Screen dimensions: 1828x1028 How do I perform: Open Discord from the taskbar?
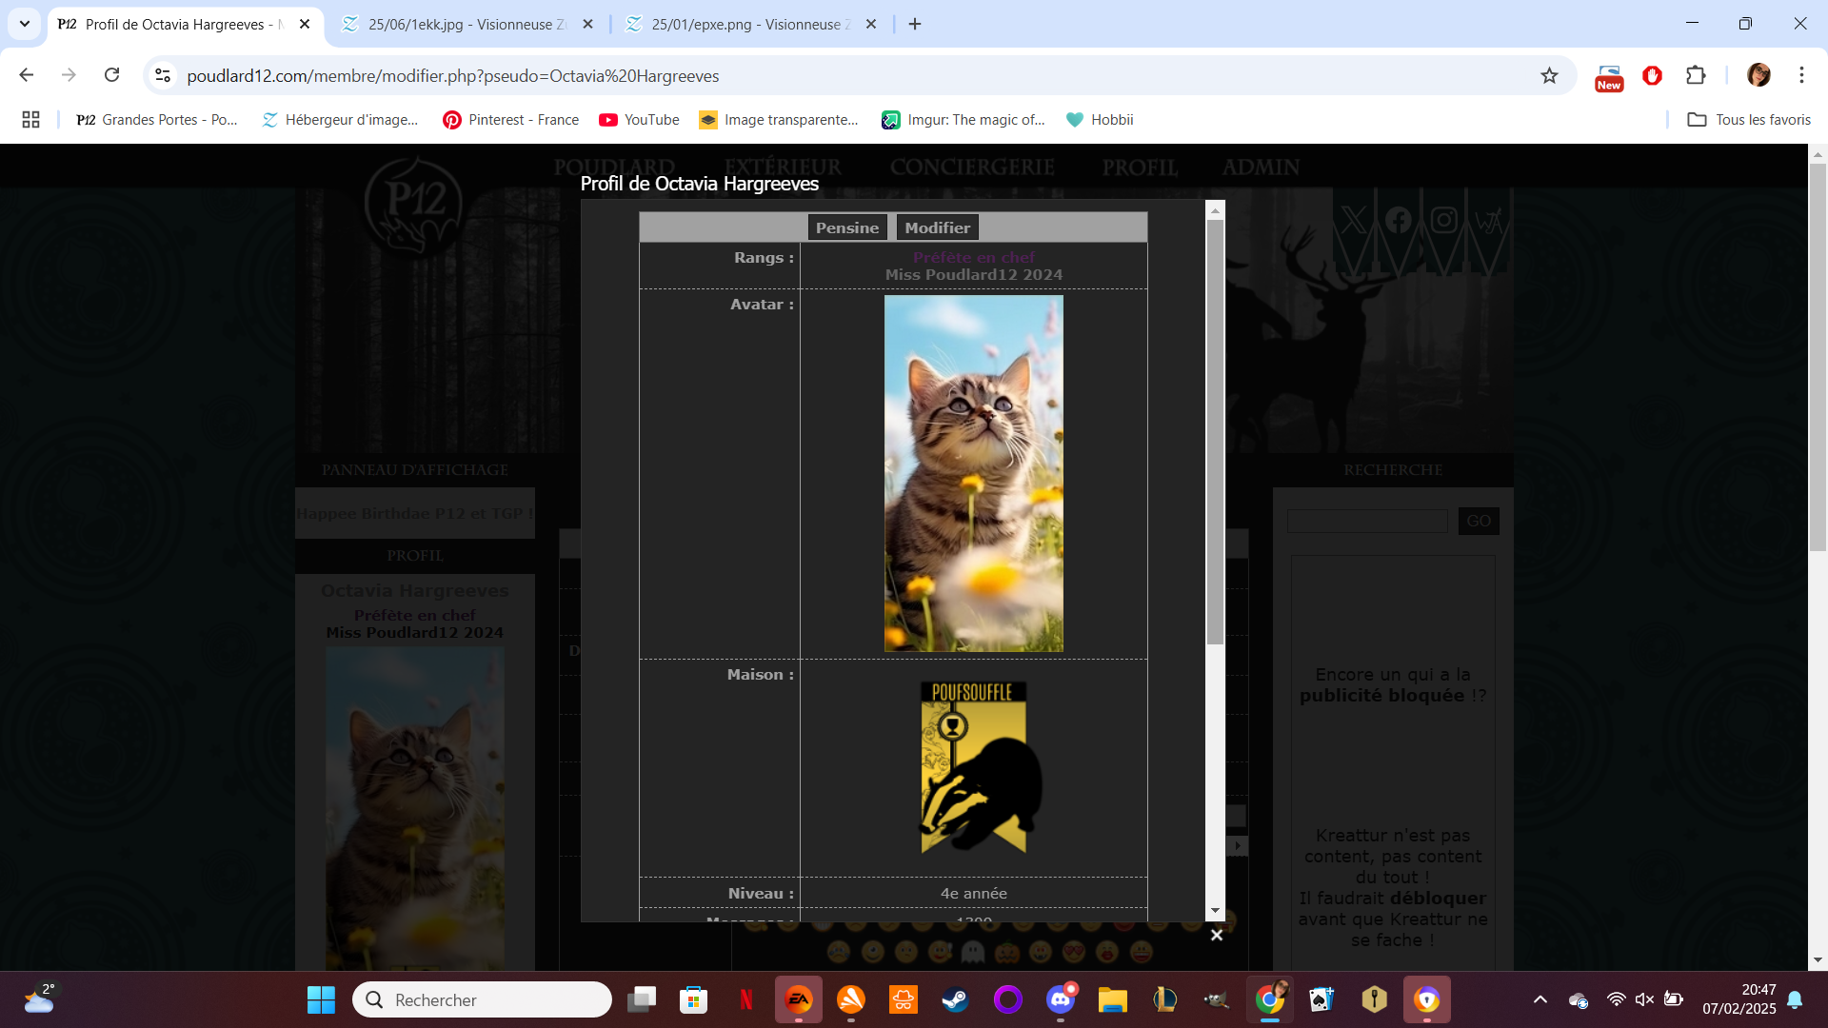coord(1061,999)
